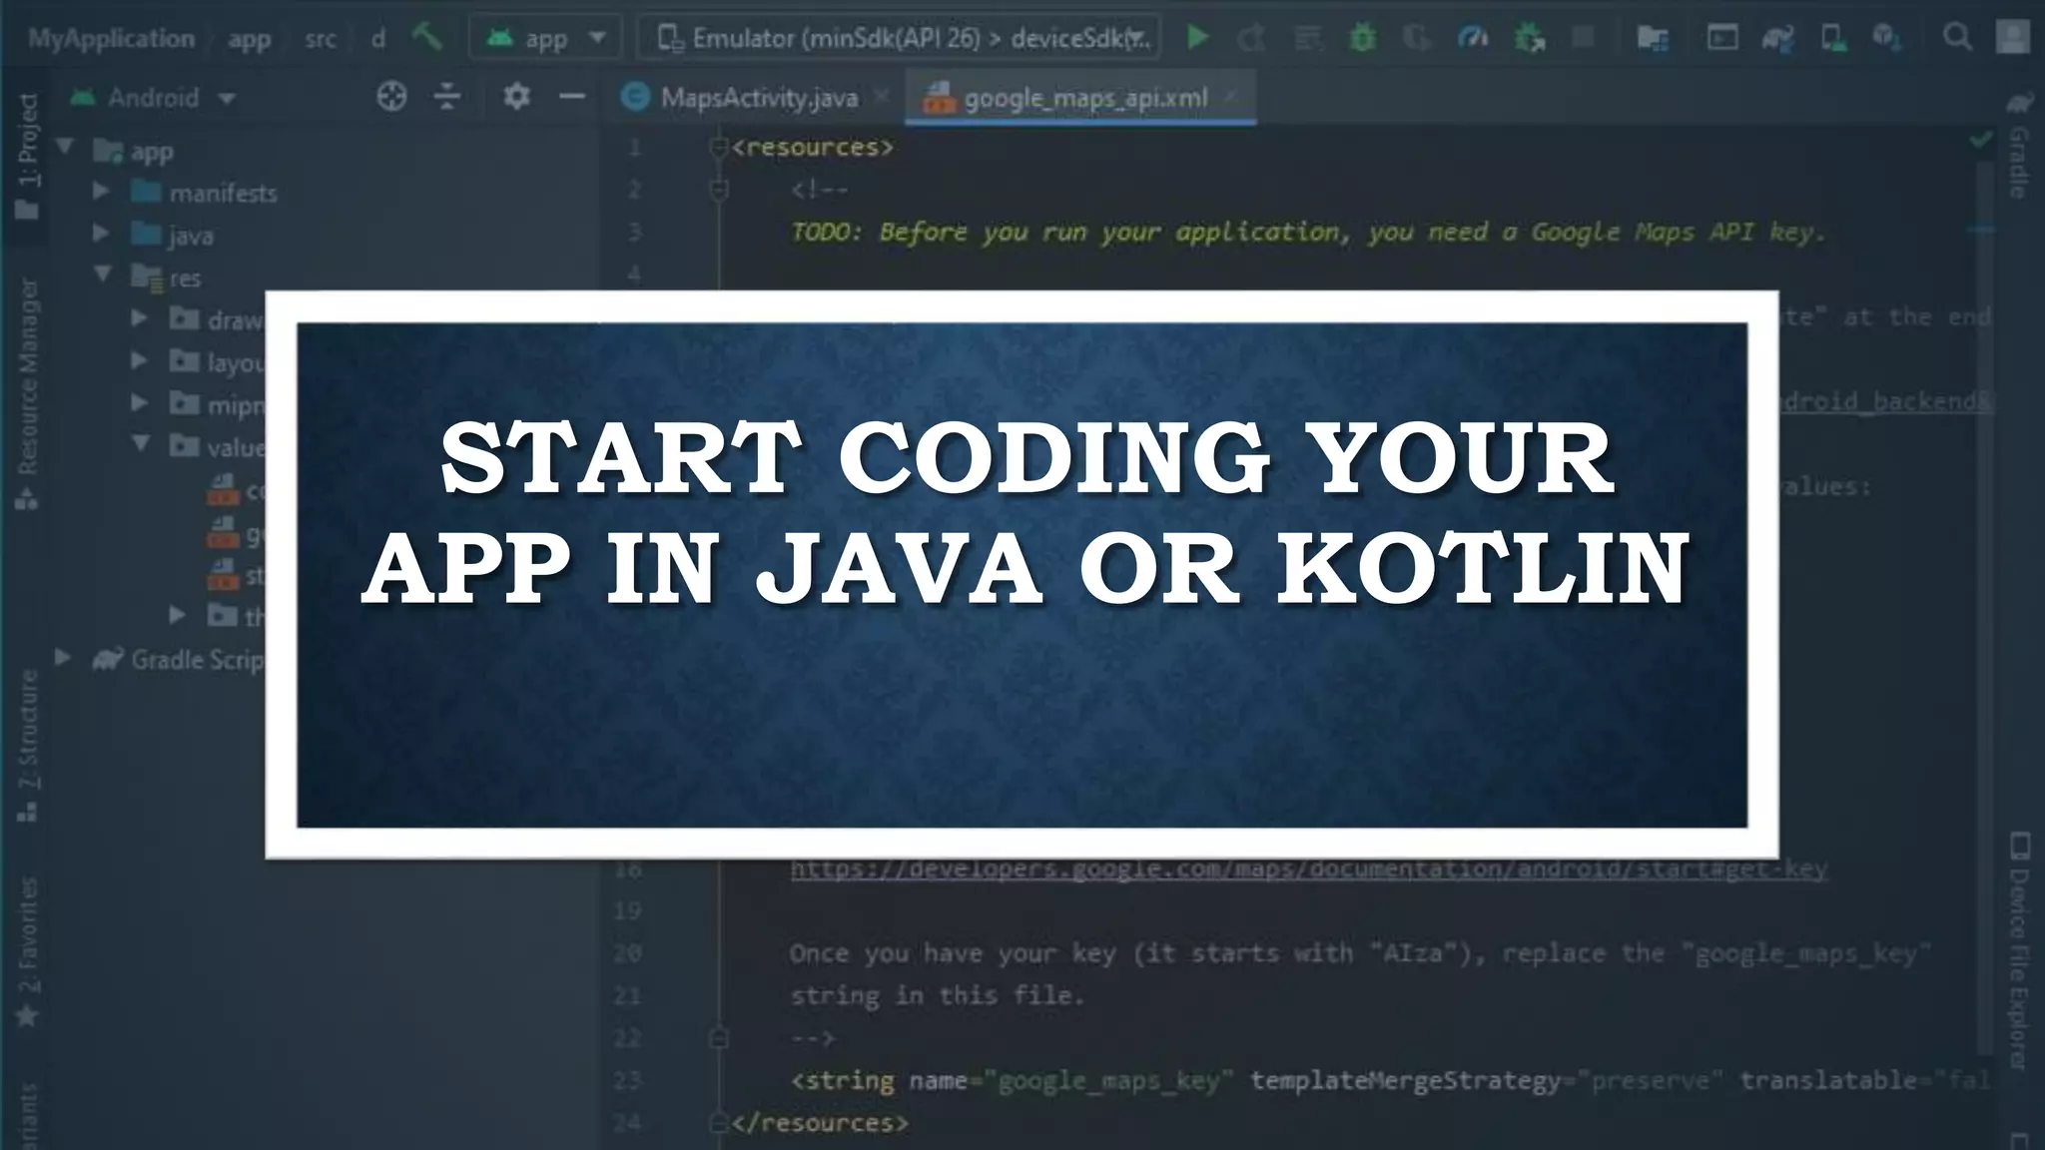Viewport: 2045px width, 1150px height.
Task: Click the Apply Changes and Restart Activity icon
Action: tap(1251, 38)
